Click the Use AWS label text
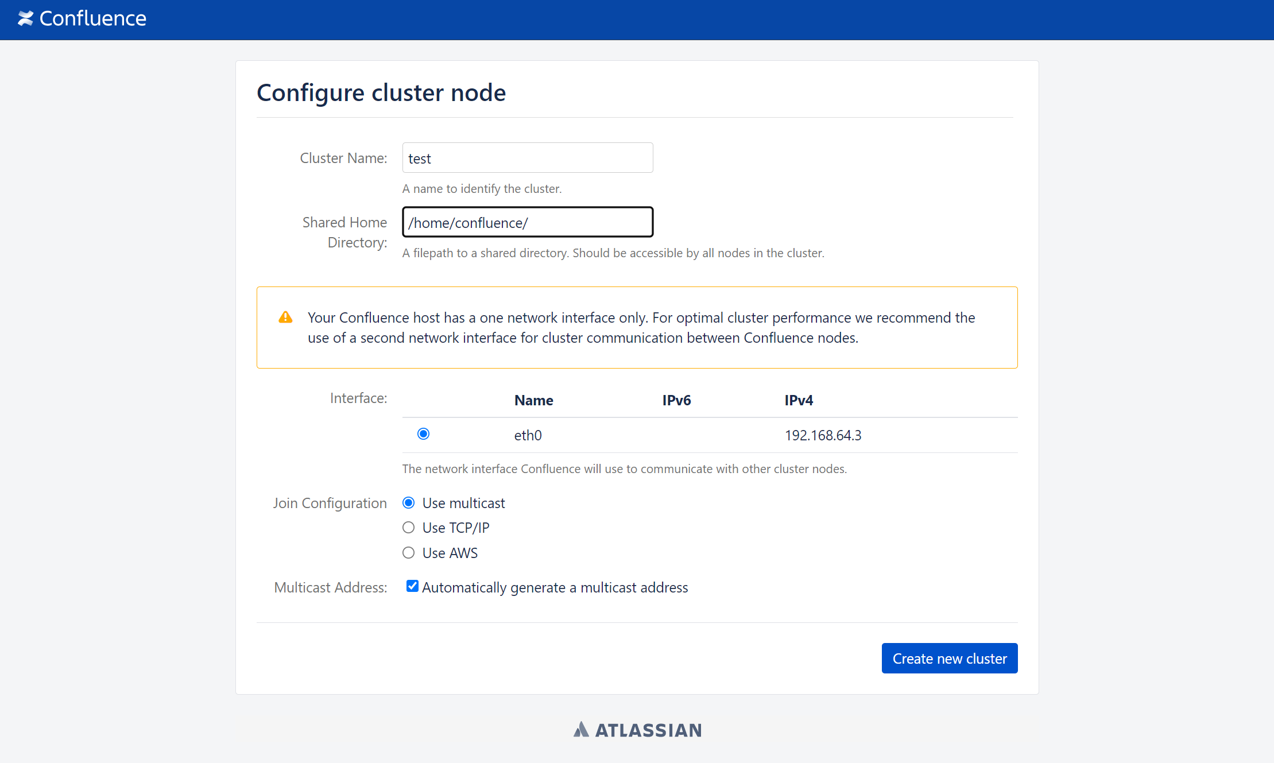 (x=450, y=553)
